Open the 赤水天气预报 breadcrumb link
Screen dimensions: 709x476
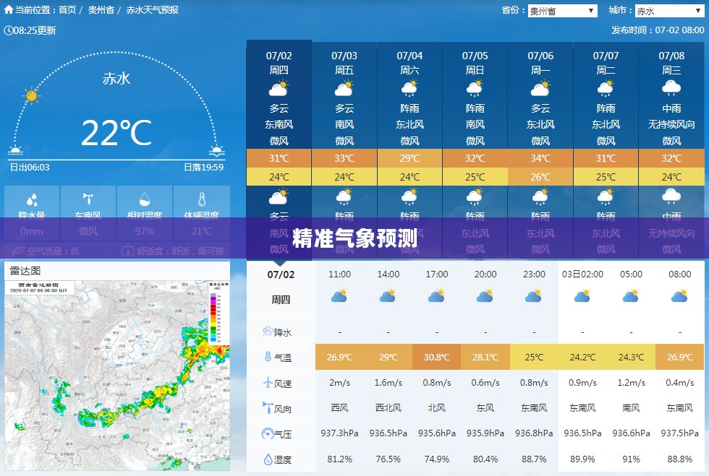152,10
